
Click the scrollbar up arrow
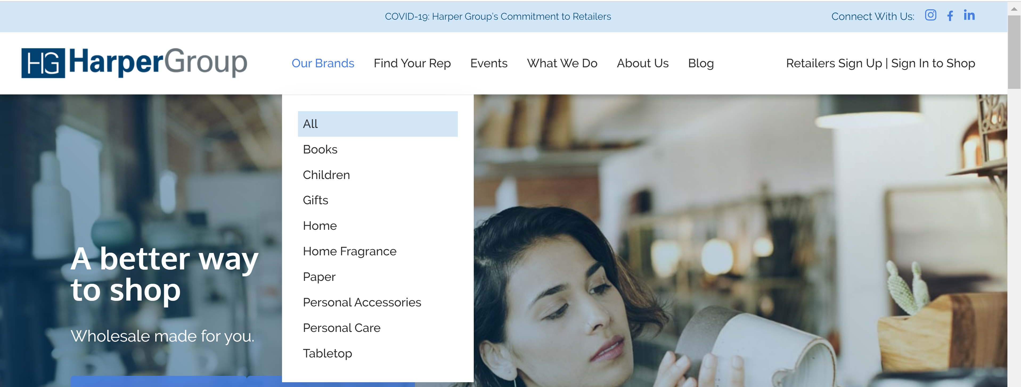[1014, 9]
